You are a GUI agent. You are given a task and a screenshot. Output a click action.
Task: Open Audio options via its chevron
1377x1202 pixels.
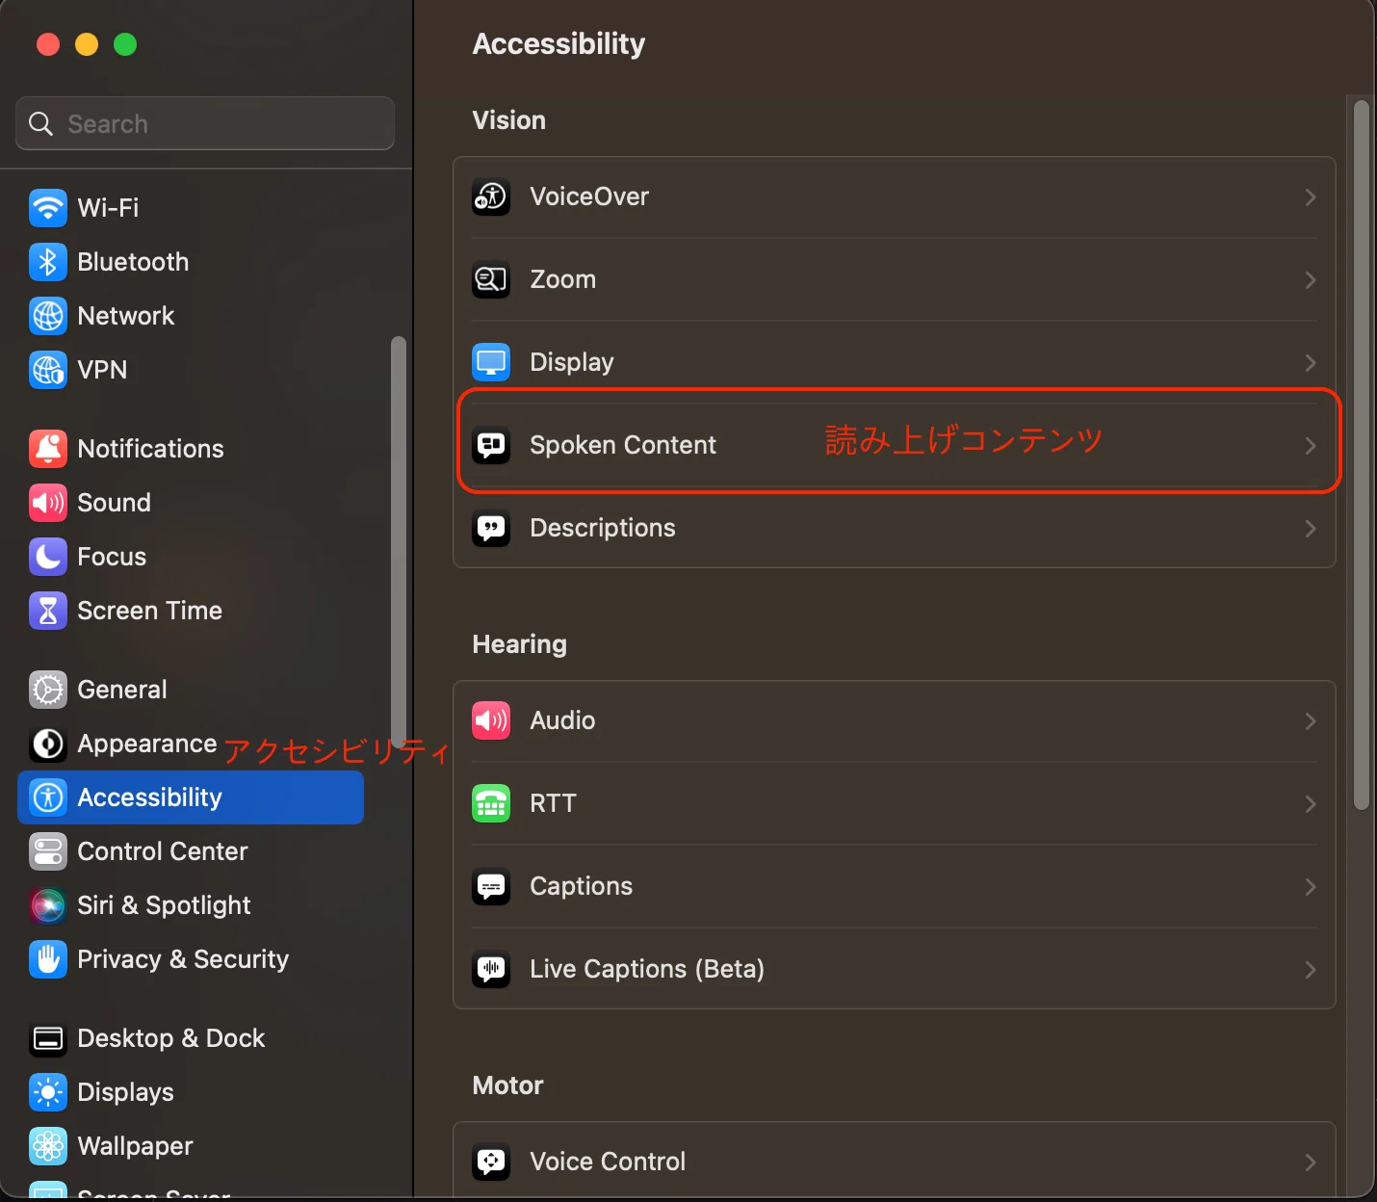(x=1310, y=721)
